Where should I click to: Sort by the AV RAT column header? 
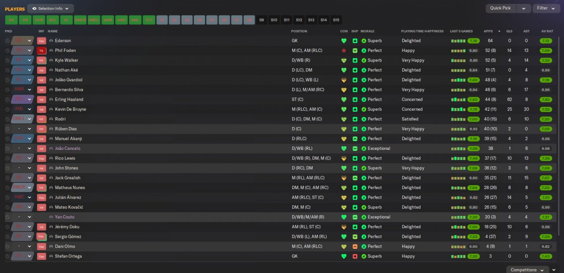[547, 31]
